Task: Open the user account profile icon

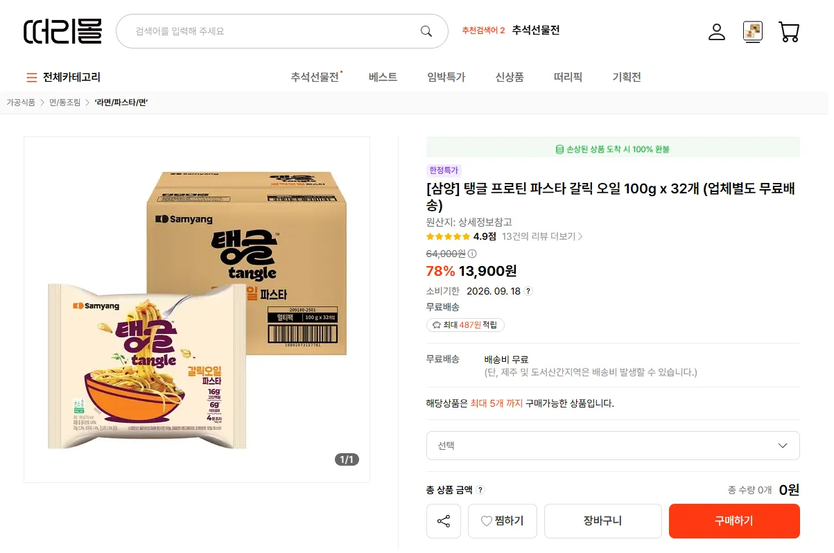Action: tap(716, 32)
